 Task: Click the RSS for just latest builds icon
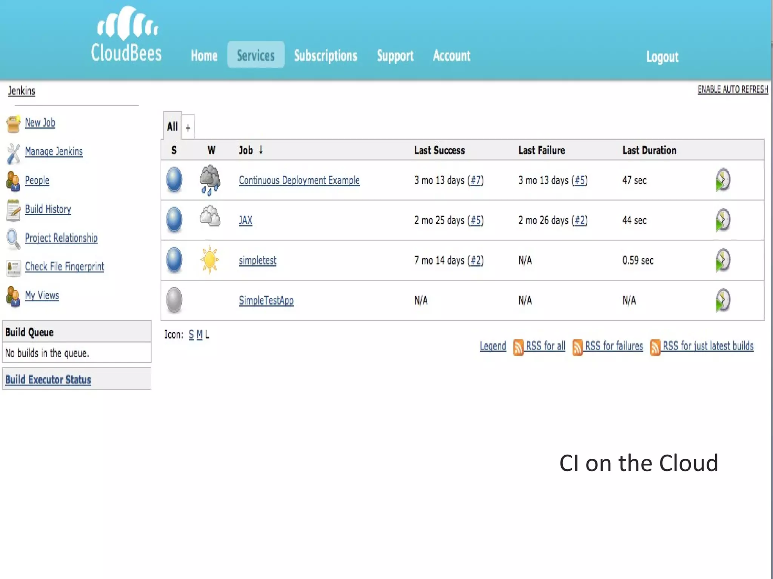[655, 347]
